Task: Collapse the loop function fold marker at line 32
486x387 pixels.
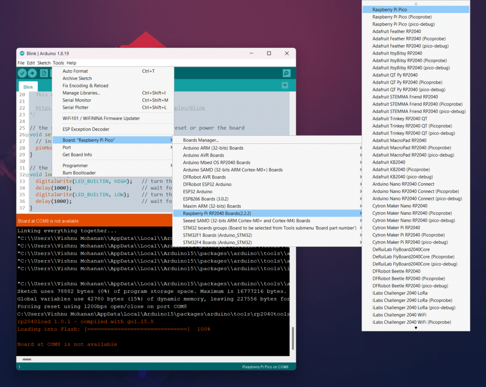Action: (x=27, y=175)
